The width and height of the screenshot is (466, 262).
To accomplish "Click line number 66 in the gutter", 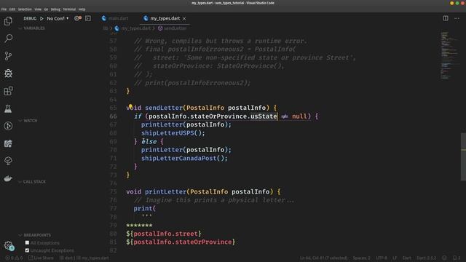I will click(114, 116).
